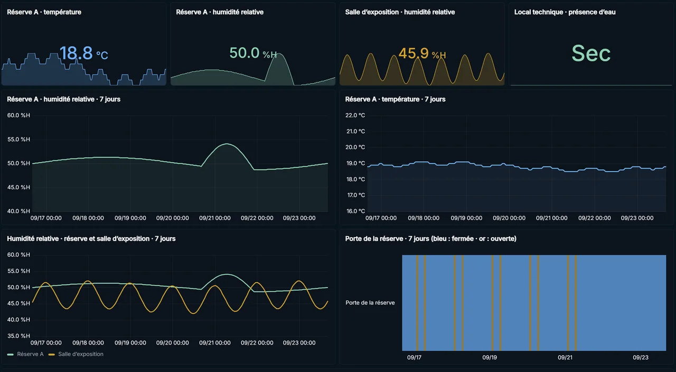Open the "Humidité relative · réserve et salle d'exposition" title
Viewport: 676px width, 372px height.
pos(91,238)
